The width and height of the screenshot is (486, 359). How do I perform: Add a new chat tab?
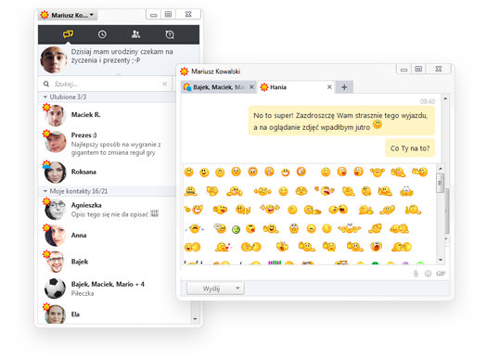pyautogui.click(x=344, y=87)
